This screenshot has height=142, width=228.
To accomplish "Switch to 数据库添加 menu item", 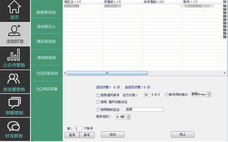I will coord(46,12).
